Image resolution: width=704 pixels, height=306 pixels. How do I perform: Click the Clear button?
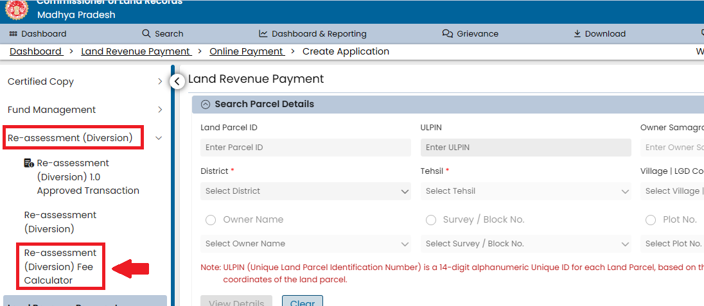tap(302, 302)
